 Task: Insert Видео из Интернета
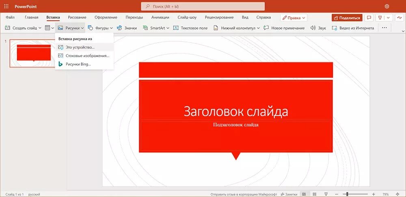point(353,28)
